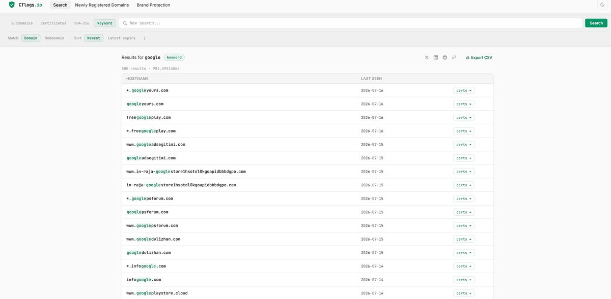Open certs for www.googlepsforum.com

point(464,225)
